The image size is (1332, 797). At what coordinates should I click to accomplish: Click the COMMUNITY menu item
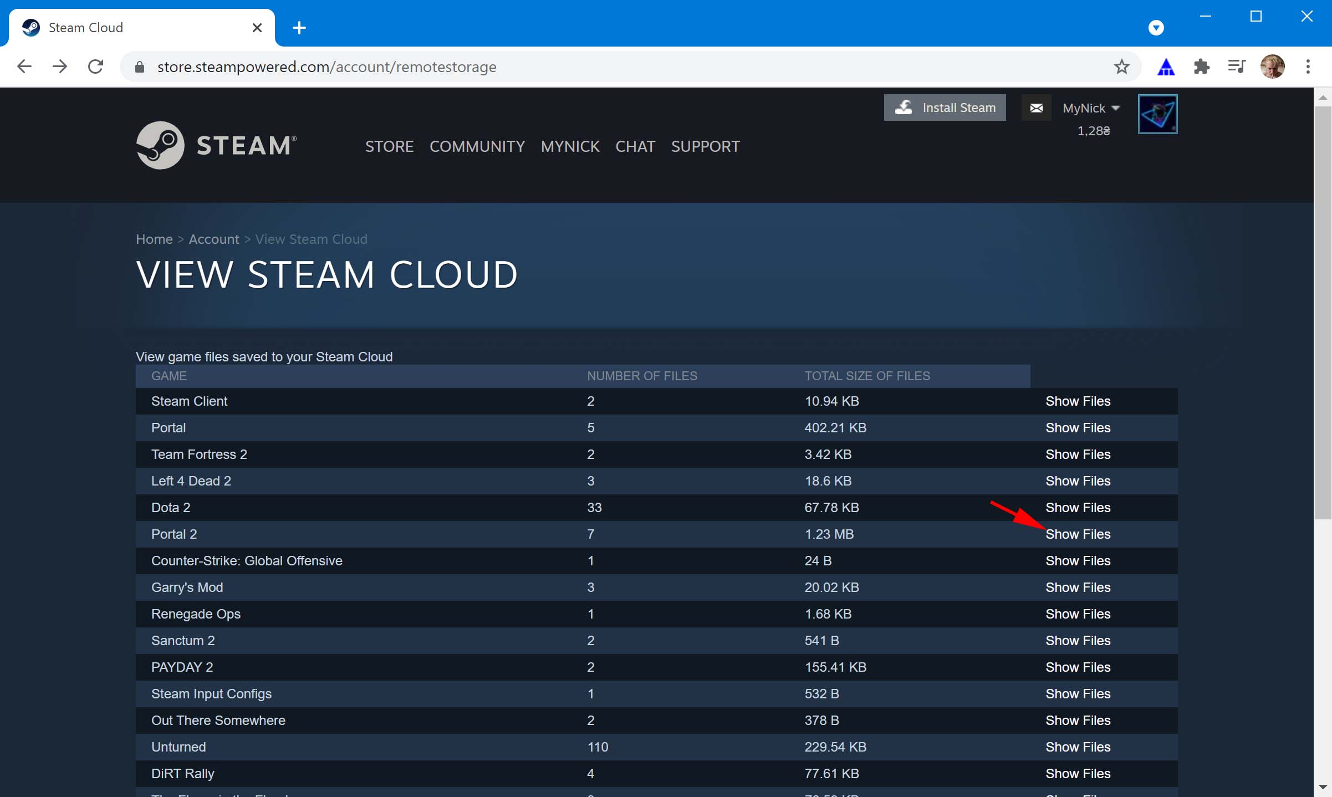pos(477,146)
